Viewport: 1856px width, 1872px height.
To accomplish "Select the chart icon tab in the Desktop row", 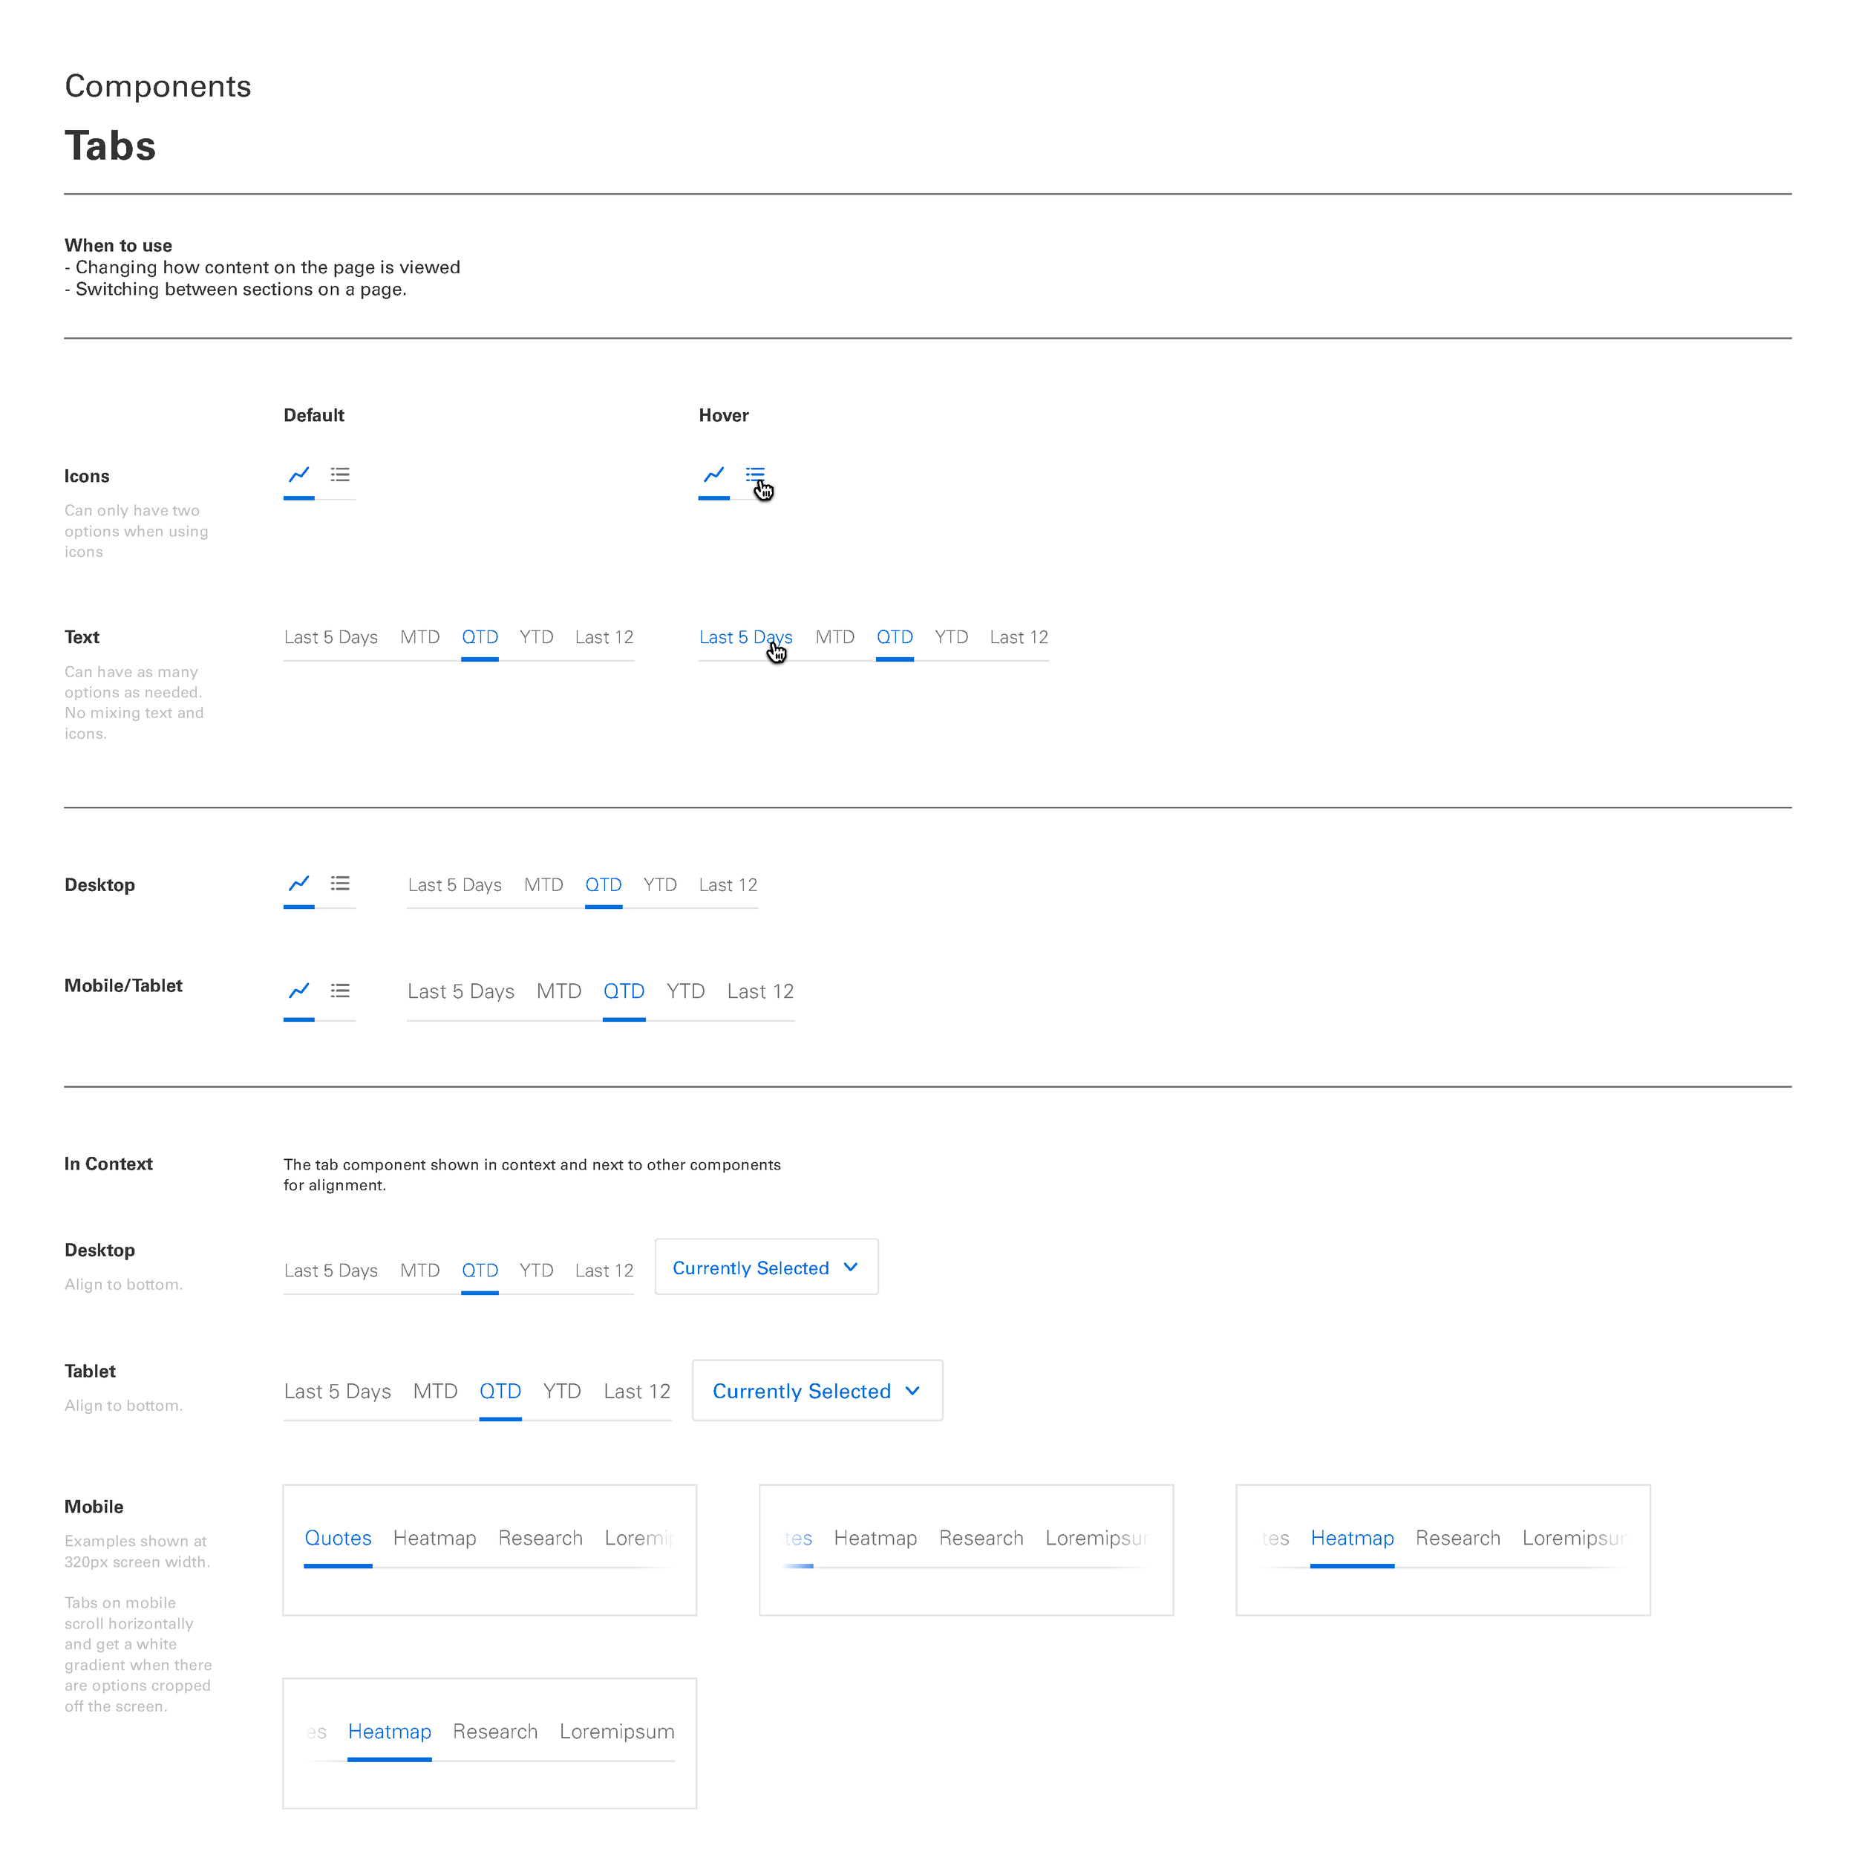I will coord(298,884).
